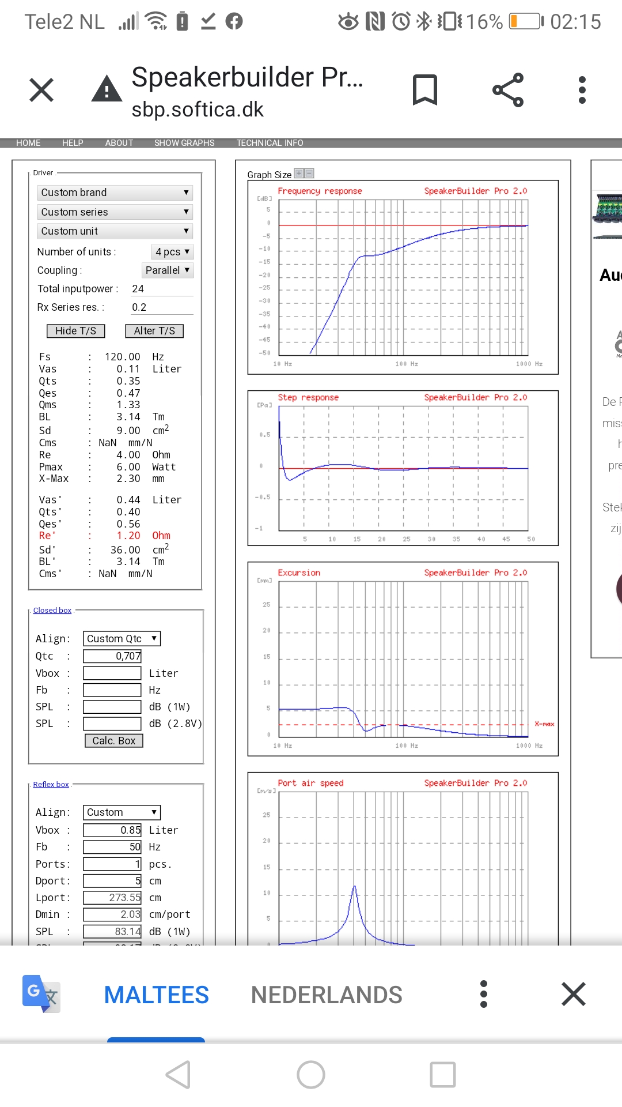Tap the Frequency response graph
This screenshot has width=622, height=1107.
tap(403, 277)
